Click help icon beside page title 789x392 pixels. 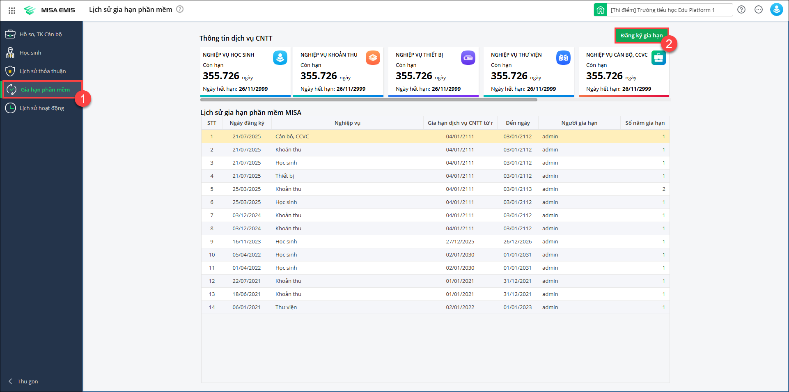click(180, 9)
